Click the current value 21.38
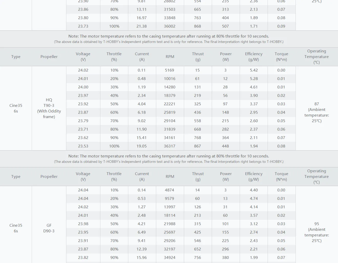This screenshot has height=263, width=338. coord(142,26)
